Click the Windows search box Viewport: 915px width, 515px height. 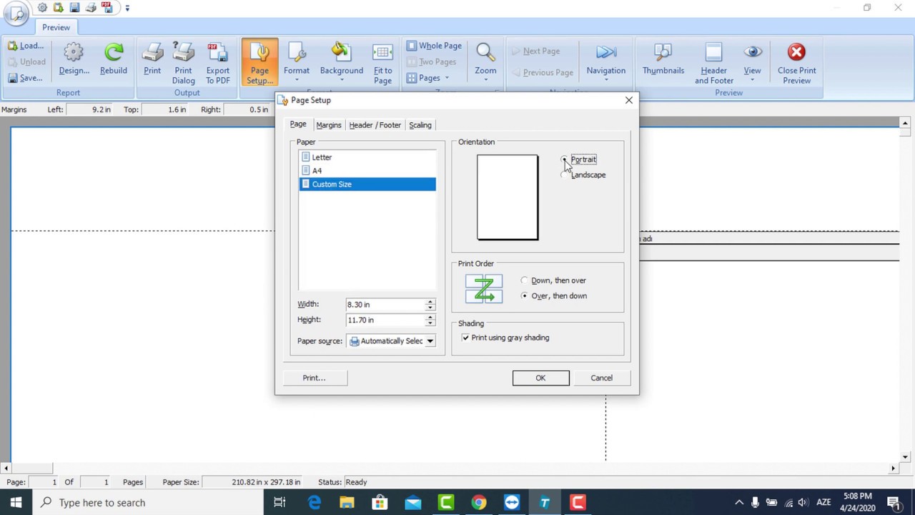click(148, 503)
